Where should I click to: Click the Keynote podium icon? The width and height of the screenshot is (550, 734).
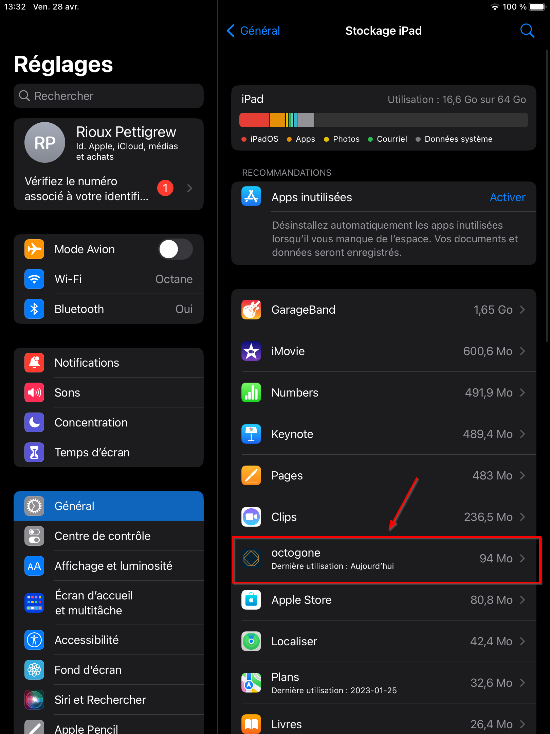[x=251, y=434]
